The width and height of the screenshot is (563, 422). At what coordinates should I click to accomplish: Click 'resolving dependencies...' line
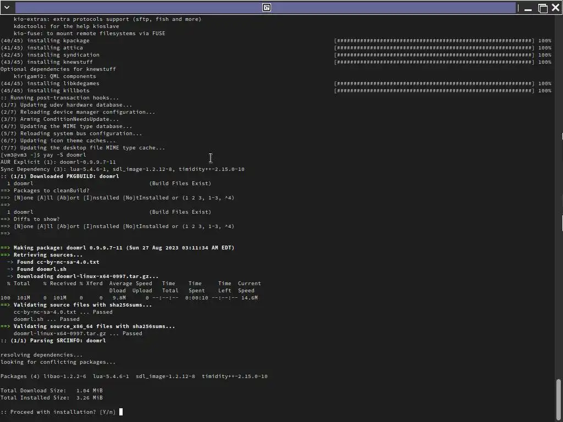point(42,355)
